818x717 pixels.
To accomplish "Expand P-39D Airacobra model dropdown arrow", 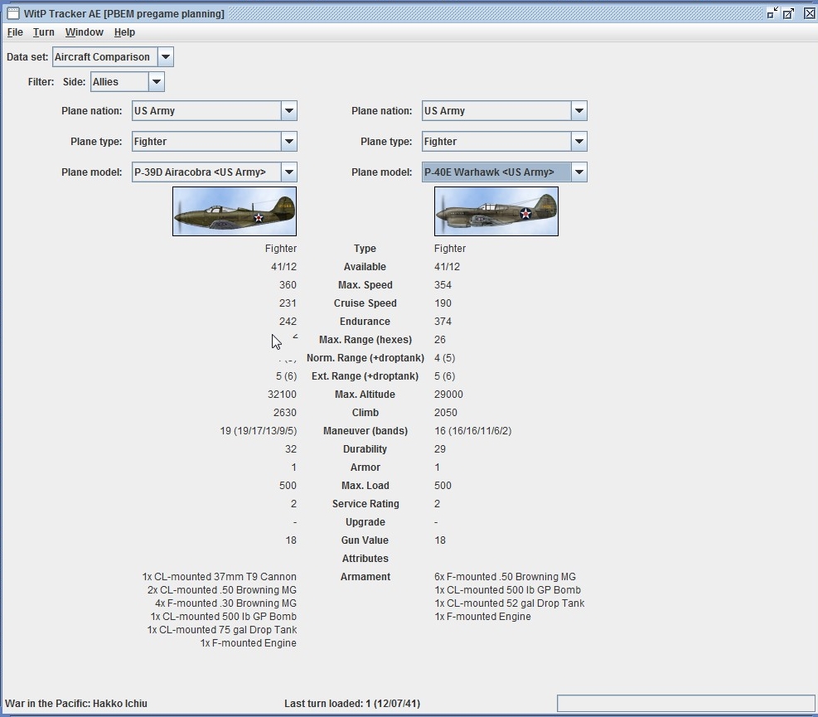I will click(289, 172).
